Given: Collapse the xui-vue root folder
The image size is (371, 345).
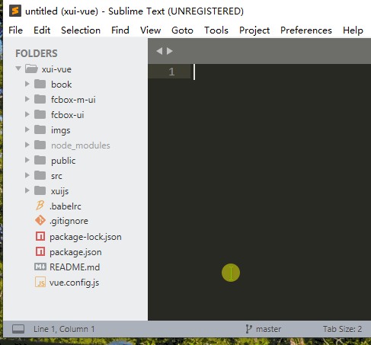Looking at the screenshot, I should point(18,69).
